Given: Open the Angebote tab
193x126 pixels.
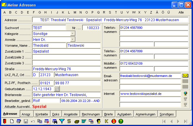Looking at the screenshot, I should (x=71, y=114).
